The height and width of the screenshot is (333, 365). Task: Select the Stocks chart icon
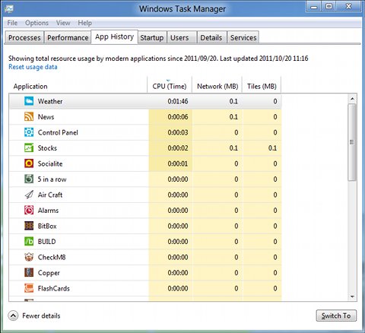pos(29,147)
